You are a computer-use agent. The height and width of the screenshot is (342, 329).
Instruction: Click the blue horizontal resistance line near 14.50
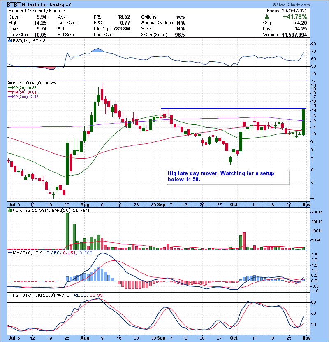click(234, 108)
